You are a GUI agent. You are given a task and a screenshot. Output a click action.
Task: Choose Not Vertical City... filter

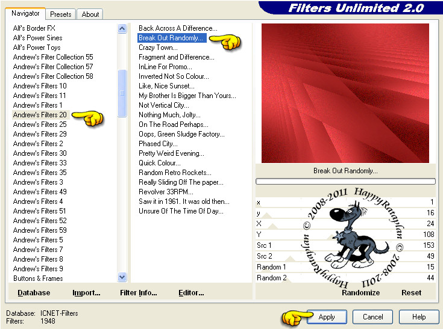click(x=164, y=105)
